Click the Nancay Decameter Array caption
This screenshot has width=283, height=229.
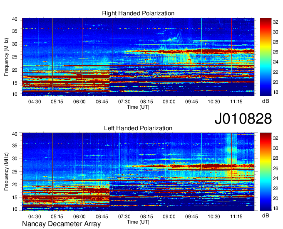tap(61, 224)
